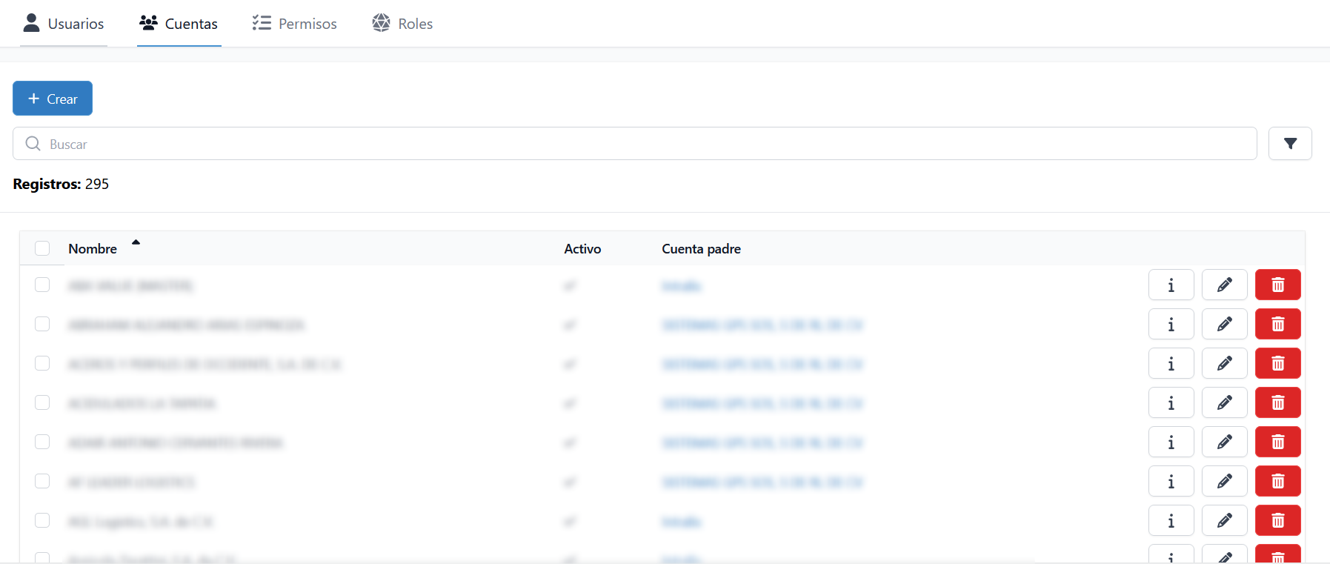Viewport: 1330px width, 564px height.
Task: Sort by Nombre using the sort arrow
Action: (136, 242)
